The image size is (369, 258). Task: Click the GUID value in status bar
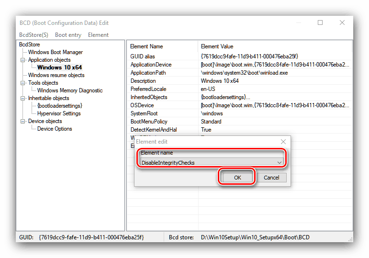point(91,237)
